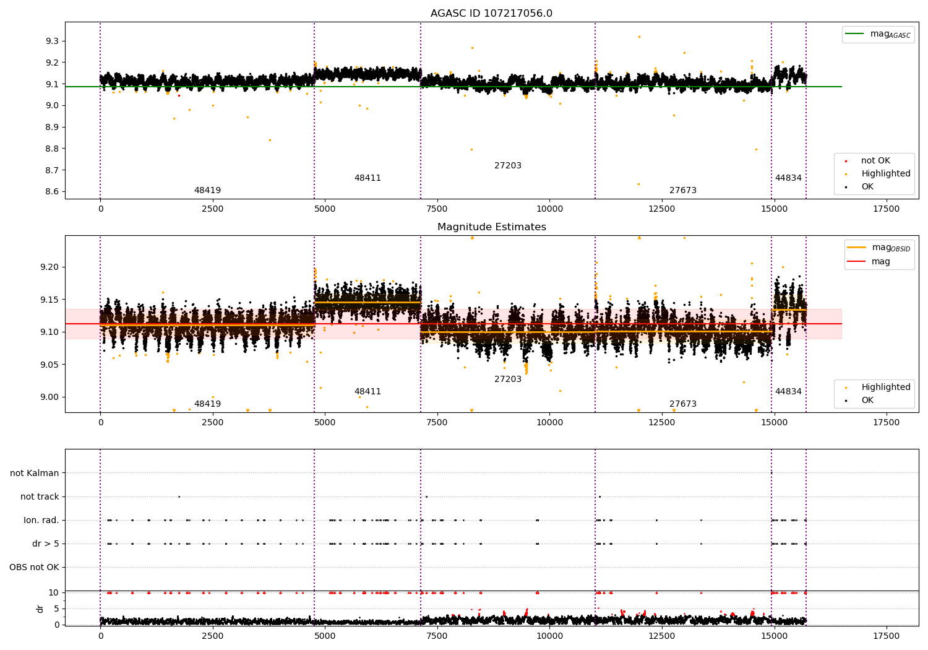This screenshot has width=928, height=650.
Task: Click y-axis tick 9.3 in top plot
Action: pyautogui.click(x=52, y=41)
